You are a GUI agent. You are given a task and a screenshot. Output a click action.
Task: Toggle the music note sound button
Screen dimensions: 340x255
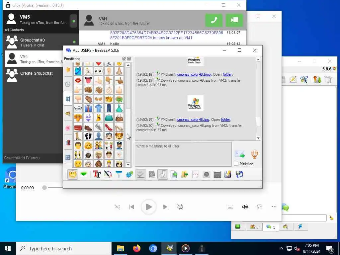pyautogui.click(x=163, y=174)
